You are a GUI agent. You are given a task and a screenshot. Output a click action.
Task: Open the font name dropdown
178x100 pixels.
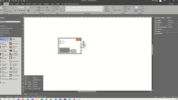(x=23, y=7)
